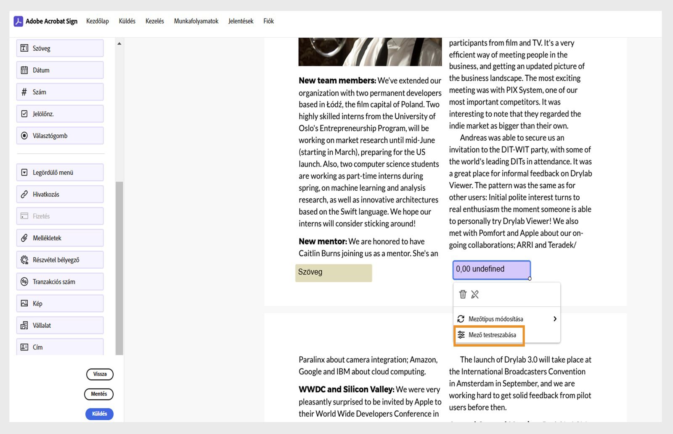Add a Jelölőnz. checkbox field
This screenshot has height=434, width=673.
click(60, 114)
